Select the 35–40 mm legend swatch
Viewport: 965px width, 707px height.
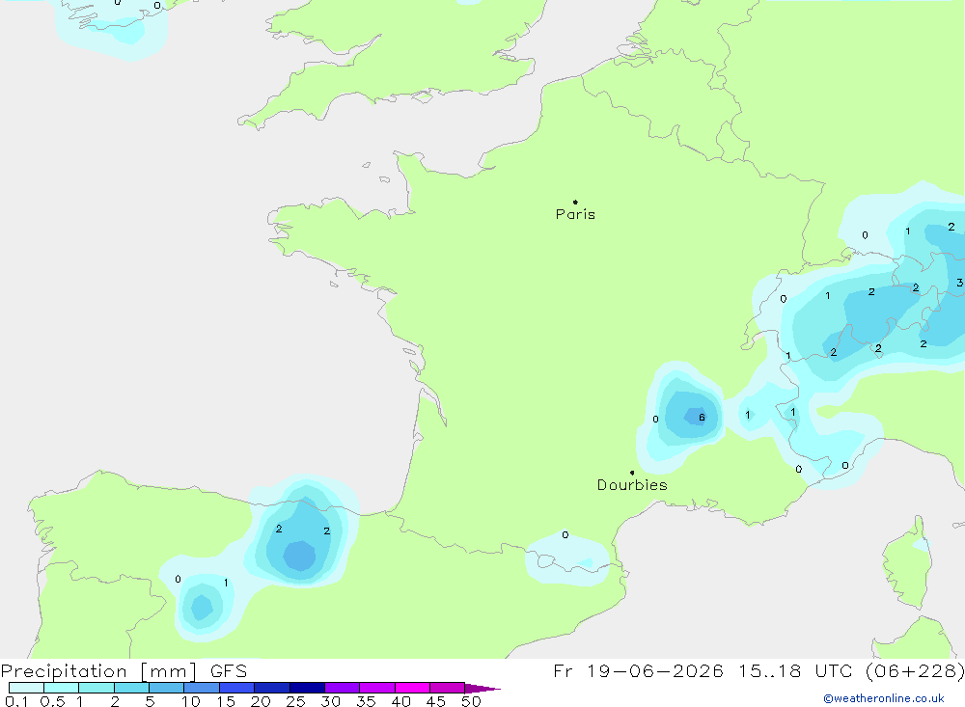tap(377, 688)
